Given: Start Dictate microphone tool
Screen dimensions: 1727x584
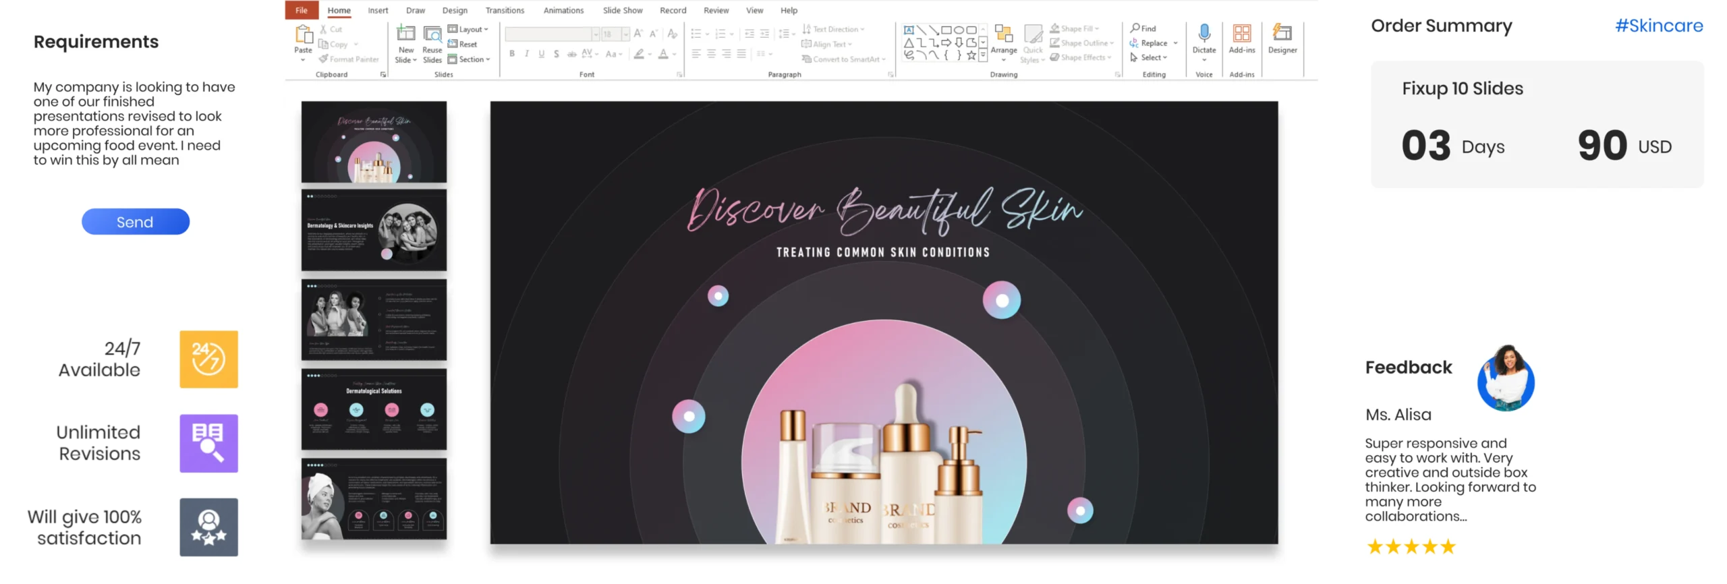Looking at the screenshot, I should (1204, 35).
